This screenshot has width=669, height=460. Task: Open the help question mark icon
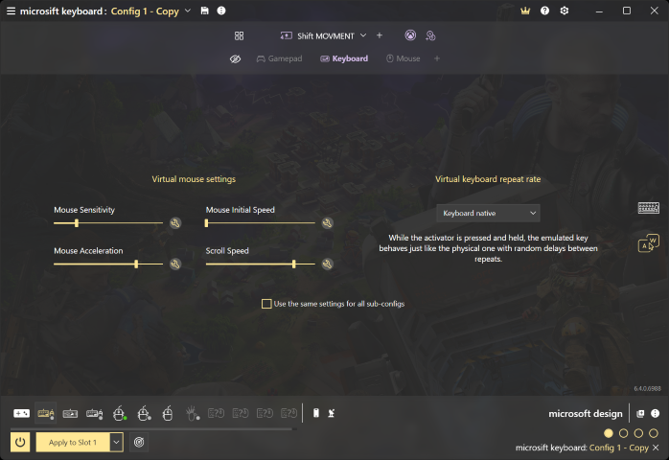[544, 11]
